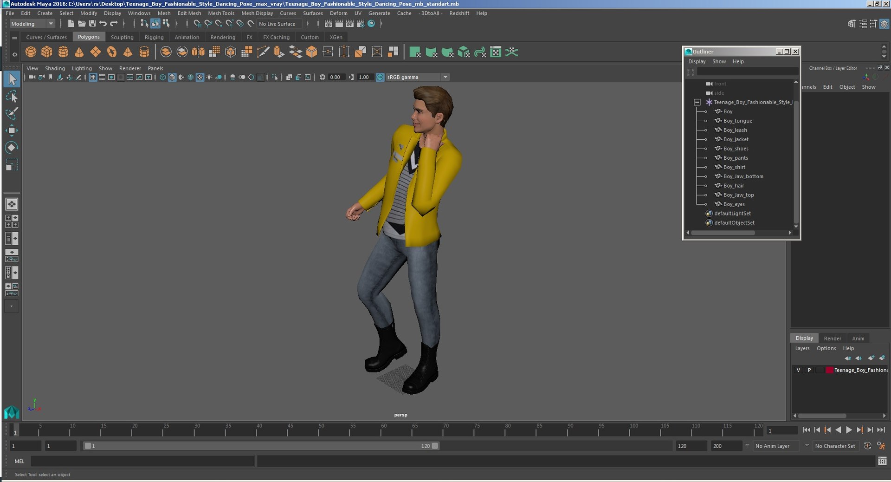Open the Render layer tab

(x=833, y=338)
